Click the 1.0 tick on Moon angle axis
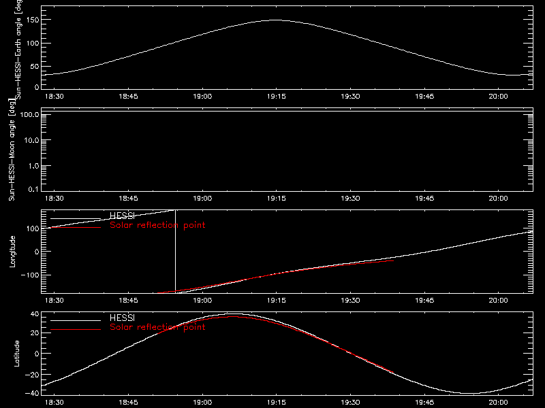The height and width of the screenshot is (408, 545). (x=33, y=166)
